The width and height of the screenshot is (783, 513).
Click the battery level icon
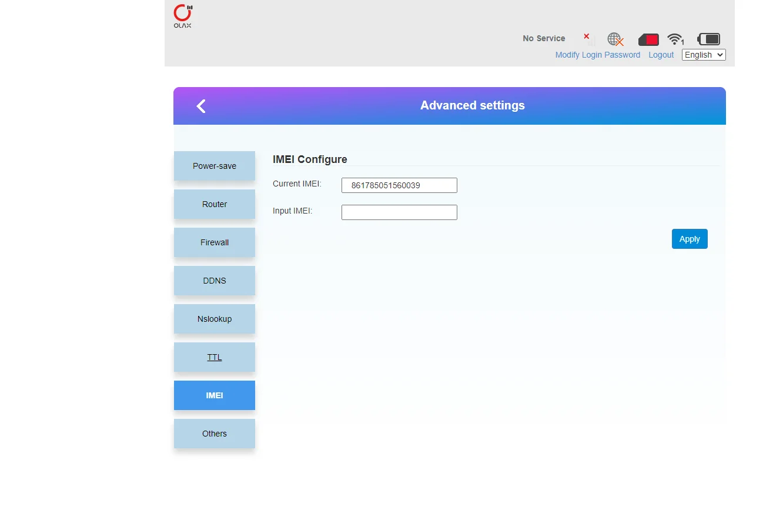point(708,39)
